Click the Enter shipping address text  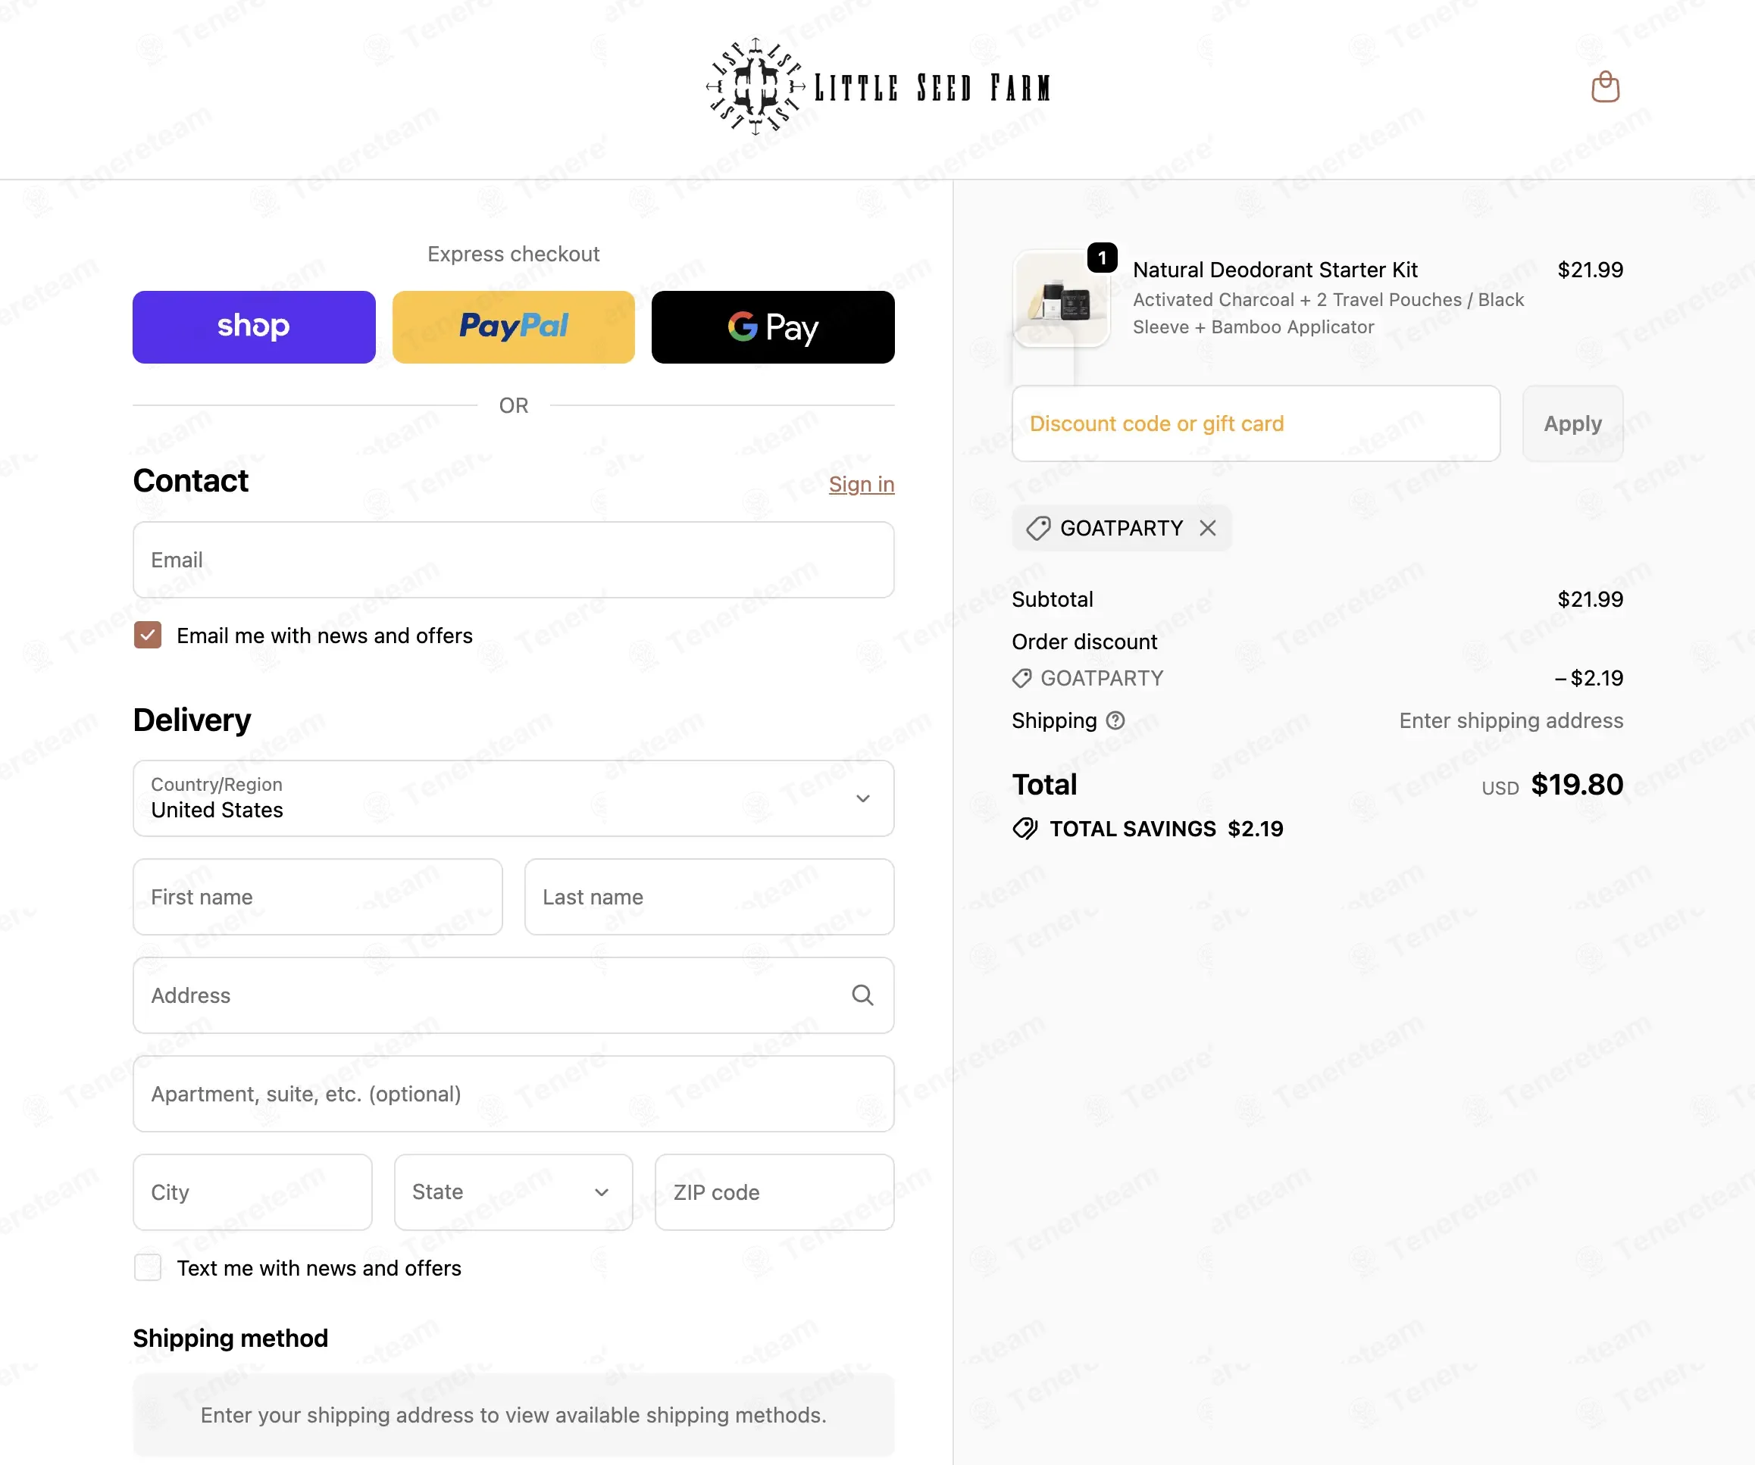[1511, 720]
